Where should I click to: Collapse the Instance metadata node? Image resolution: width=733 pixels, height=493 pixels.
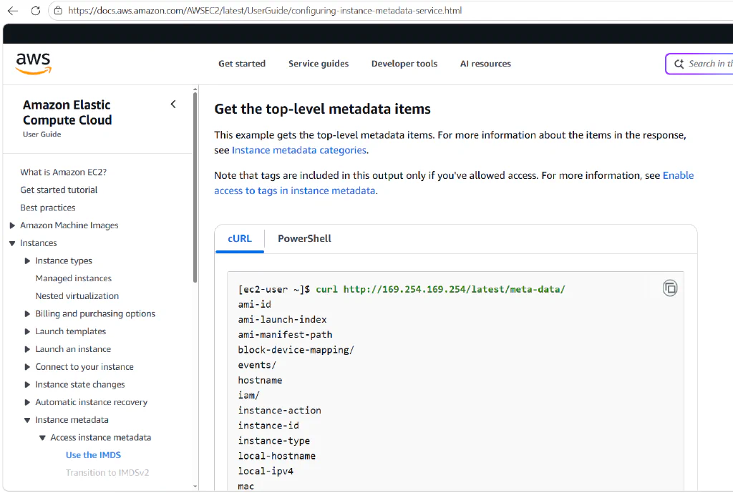(27, 420)
